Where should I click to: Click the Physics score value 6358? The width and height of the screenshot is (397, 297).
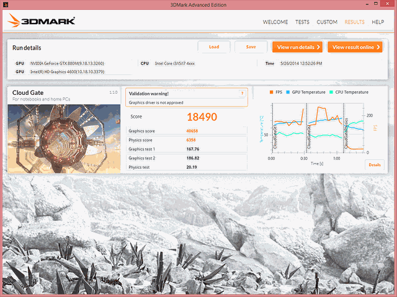pos(191,140)
